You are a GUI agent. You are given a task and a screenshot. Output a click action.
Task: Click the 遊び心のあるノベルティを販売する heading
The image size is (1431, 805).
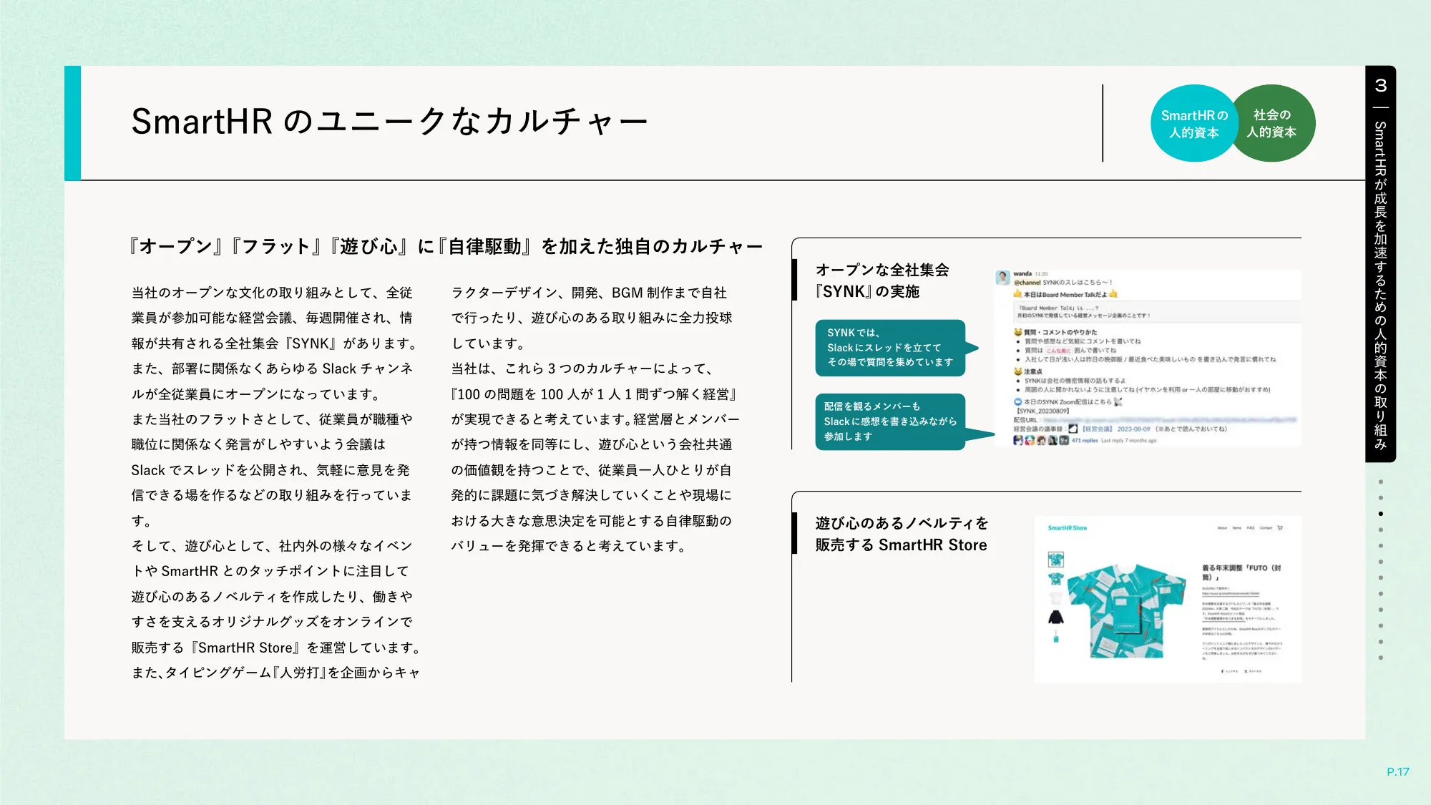pos(902,534)
